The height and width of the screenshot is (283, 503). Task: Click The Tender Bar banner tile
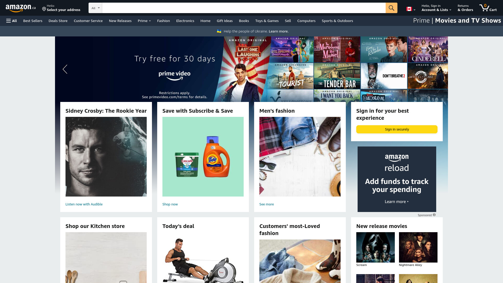(x=337, y=76)
